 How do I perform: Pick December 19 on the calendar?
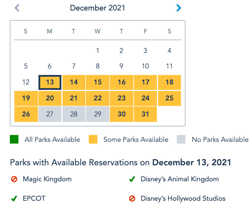(26, 98)
